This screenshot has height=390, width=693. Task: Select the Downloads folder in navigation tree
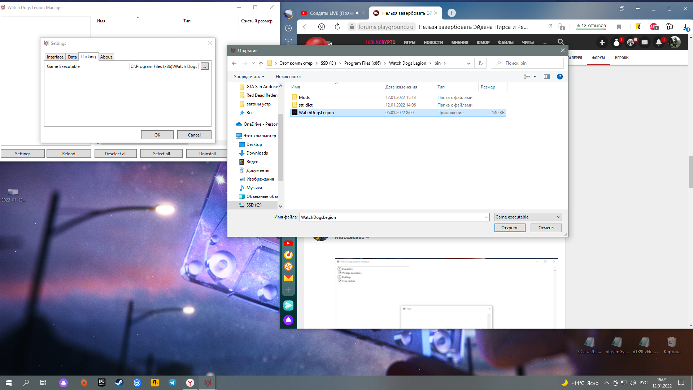pos(257,153)
